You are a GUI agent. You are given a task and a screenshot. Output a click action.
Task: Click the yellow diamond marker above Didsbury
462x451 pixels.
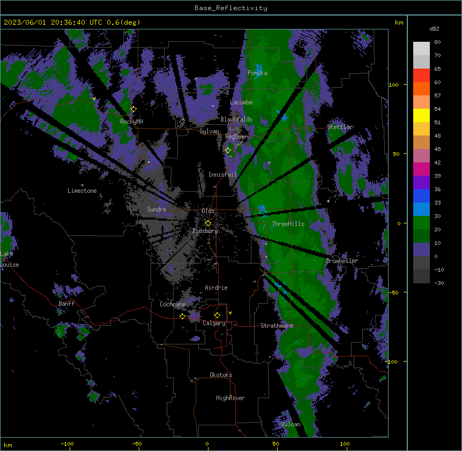click(208, 223)
